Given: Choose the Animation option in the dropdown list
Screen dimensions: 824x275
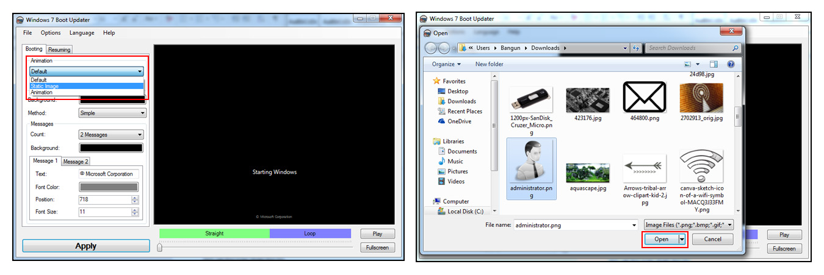Looking at the screenshot, I should point(87,93).
